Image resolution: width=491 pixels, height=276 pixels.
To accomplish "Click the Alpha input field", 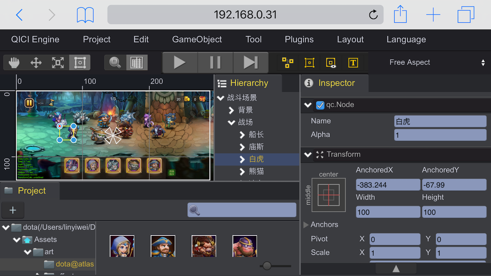I will (440, 135).
